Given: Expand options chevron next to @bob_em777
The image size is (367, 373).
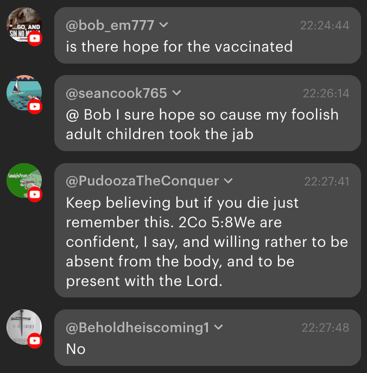Looking at the screenshot, I should (163, 25).
